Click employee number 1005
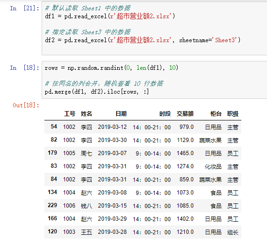Image resolution: width=267 pixels, height=239 pixels. pyautogui.click(x=69, y=153)
